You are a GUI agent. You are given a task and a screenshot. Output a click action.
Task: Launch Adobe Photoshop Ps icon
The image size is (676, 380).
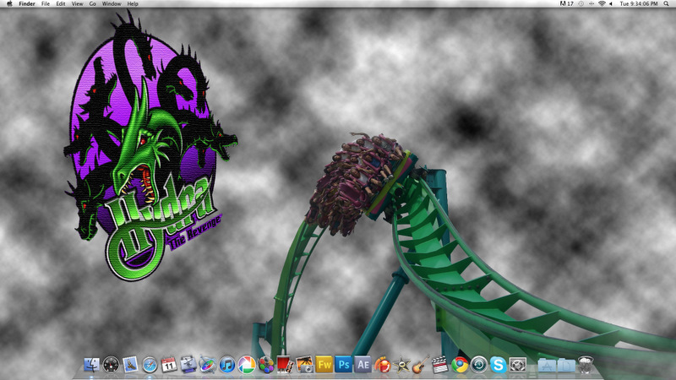[x=344, y=365]
